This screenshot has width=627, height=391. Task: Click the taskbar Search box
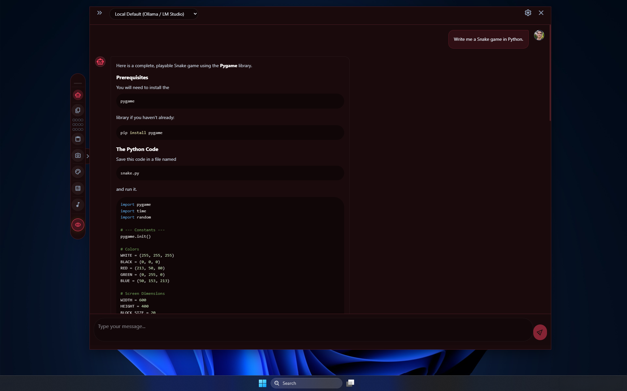pyautogui.click(x=306, y=383)
